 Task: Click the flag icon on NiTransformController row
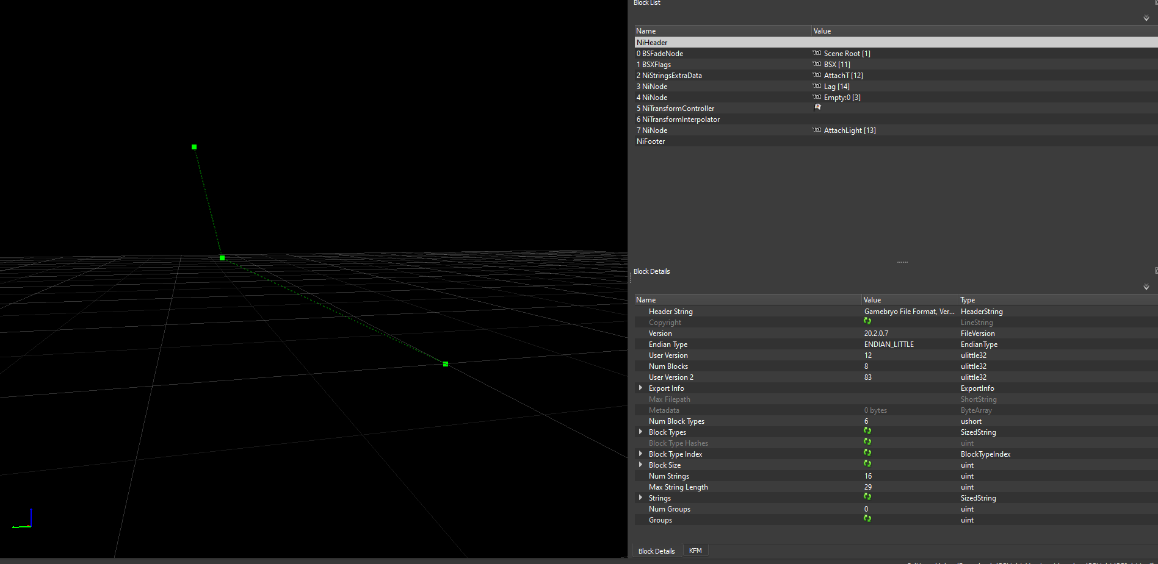(x=817, y=107)
